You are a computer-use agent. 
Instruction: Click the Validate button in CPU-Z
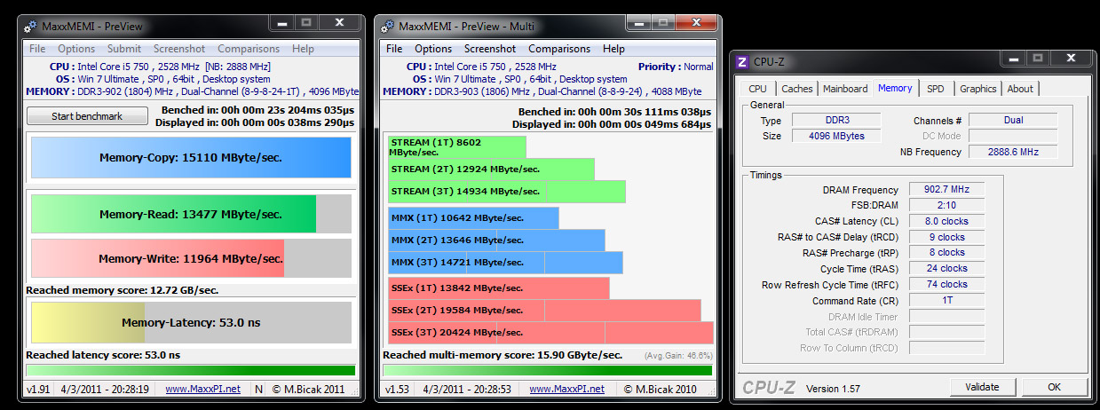click(982, 387)
